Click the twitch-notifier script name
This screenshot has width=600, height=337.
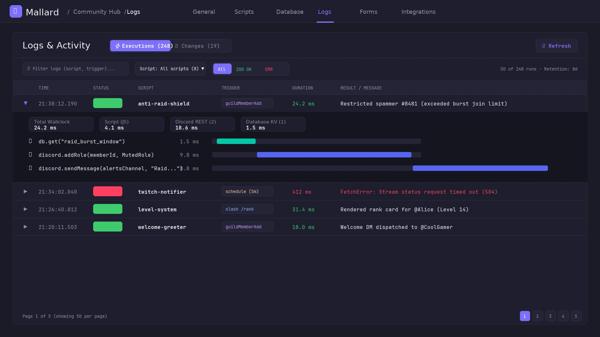coord(162,192)
